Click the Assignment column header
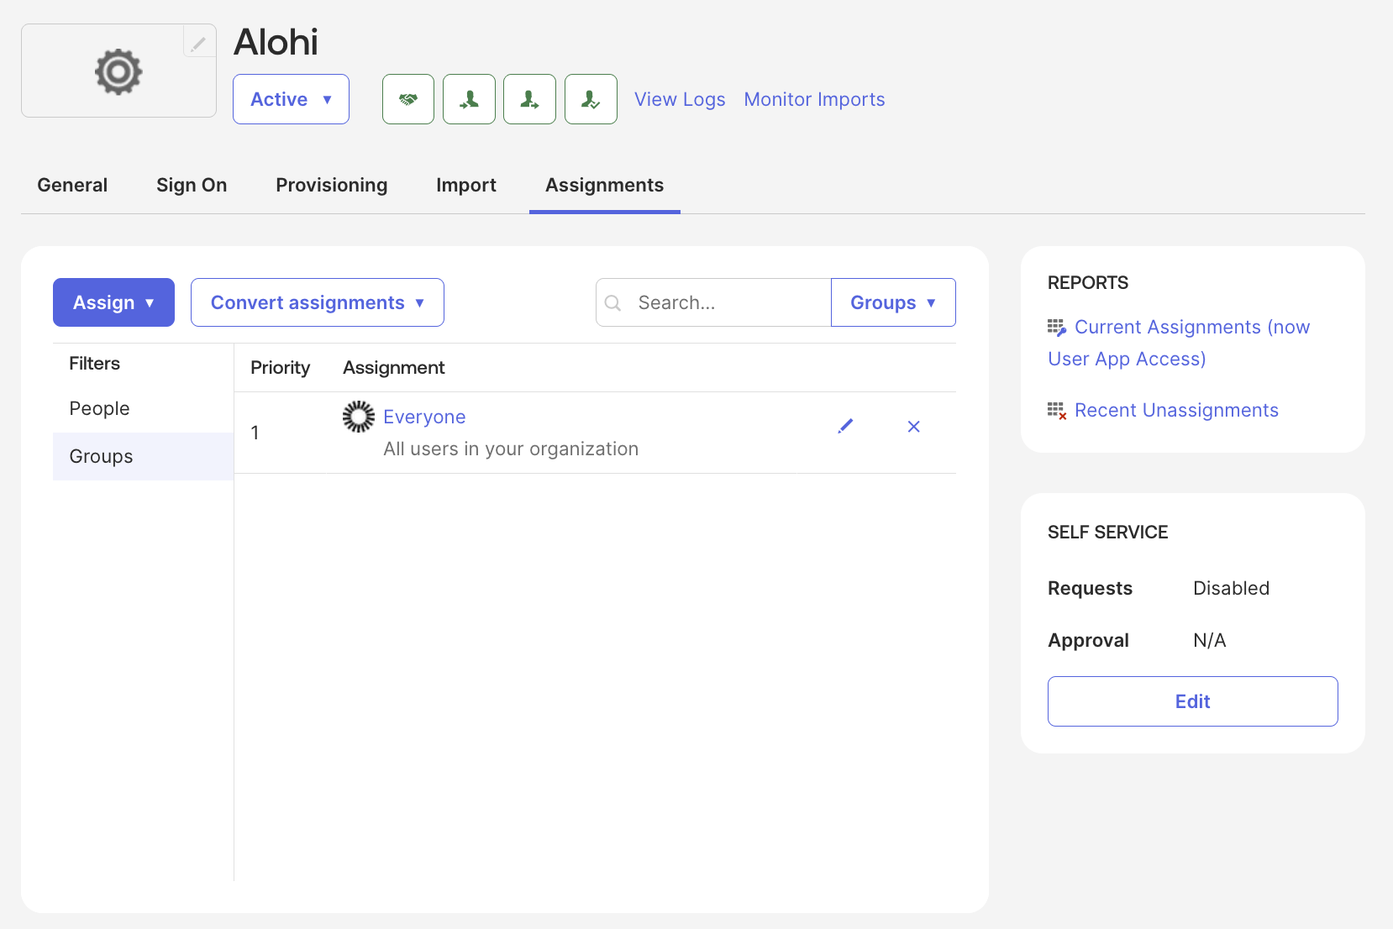The image size is (1393, 929). tap(394, 367)
